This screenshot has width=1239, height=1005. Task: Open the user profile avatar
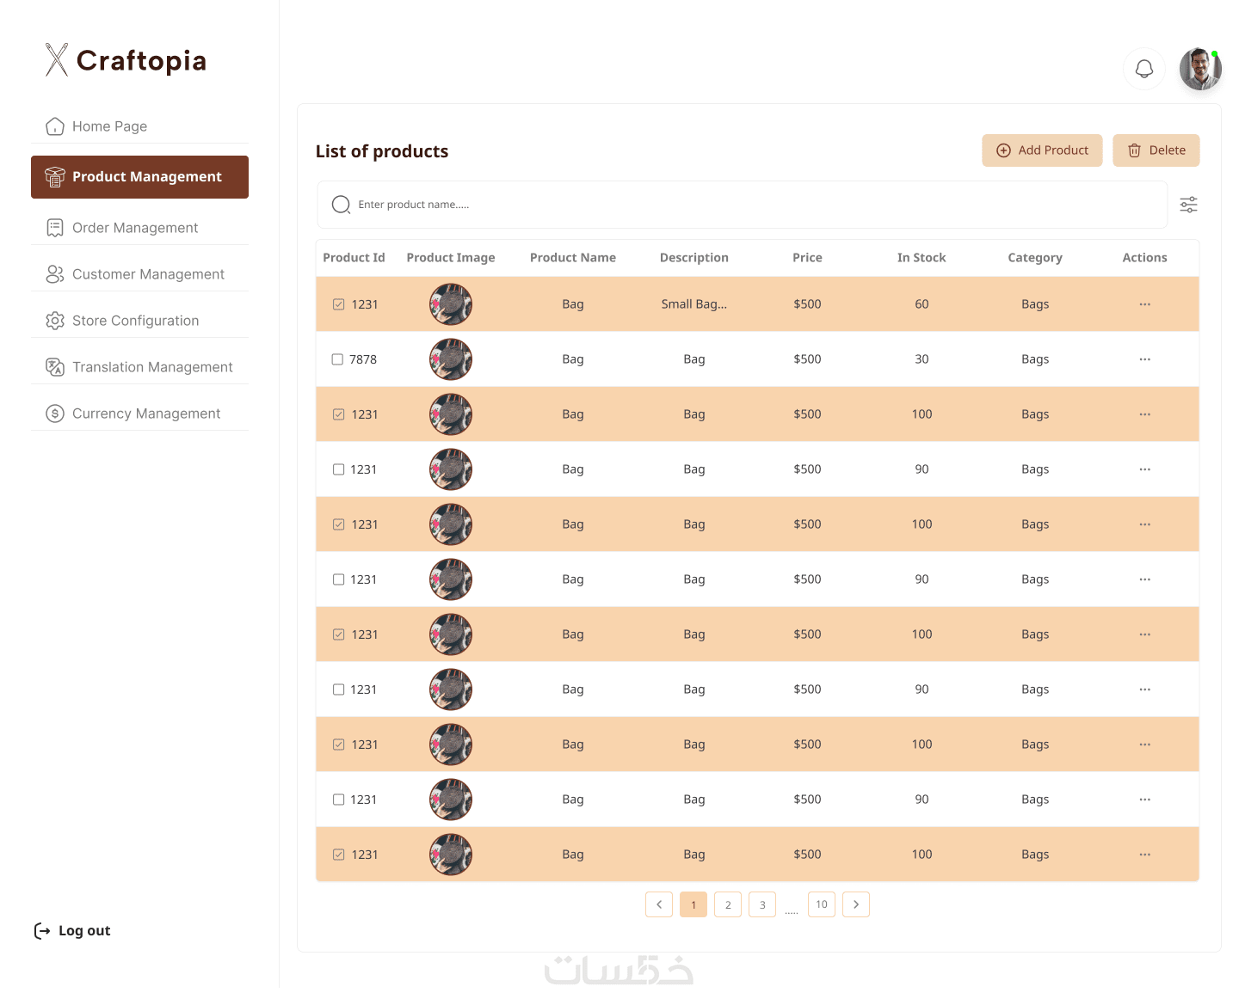pyautogui.click(x=1200, y=69)
